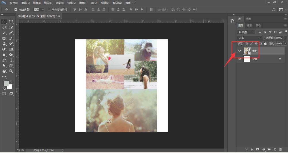Open the 图层 auto-select dropdown

pos(38,9)
